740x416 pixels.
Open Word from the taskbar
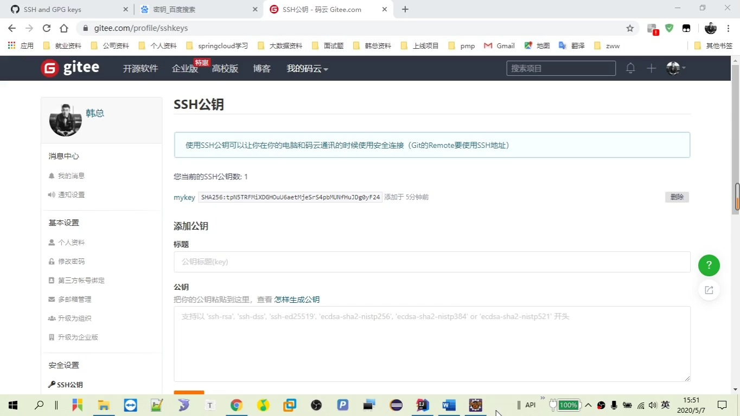click(449, 405)
